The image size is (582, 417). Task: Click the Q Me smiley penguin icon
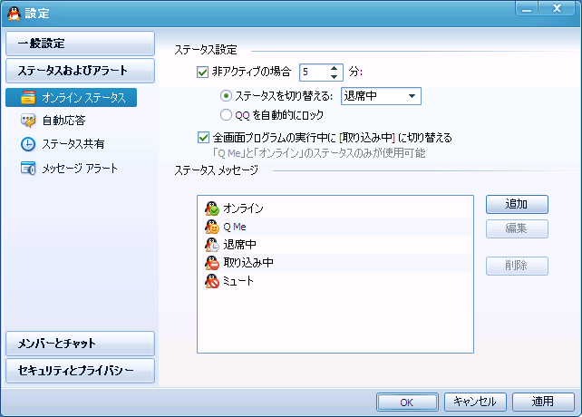(x=212, y=227)
